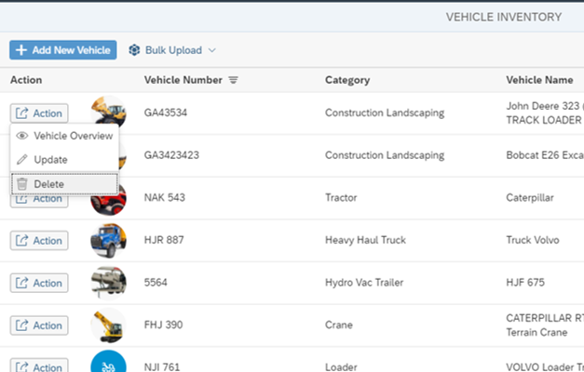Choose Update in the action menu
The height and width of the screenshot is (372, 584).
click(x=64, y=160)
